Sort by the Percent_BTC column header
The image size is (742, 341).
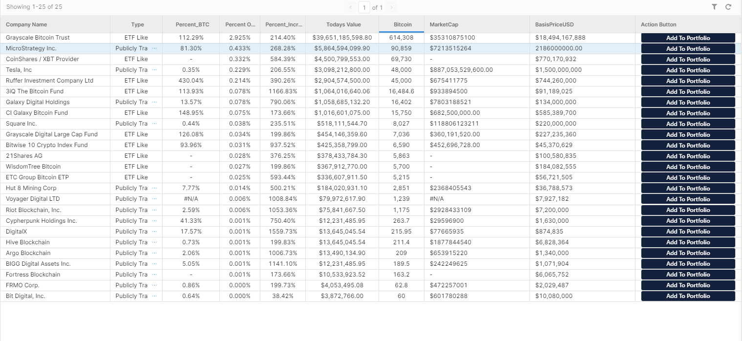coord(191,24)
